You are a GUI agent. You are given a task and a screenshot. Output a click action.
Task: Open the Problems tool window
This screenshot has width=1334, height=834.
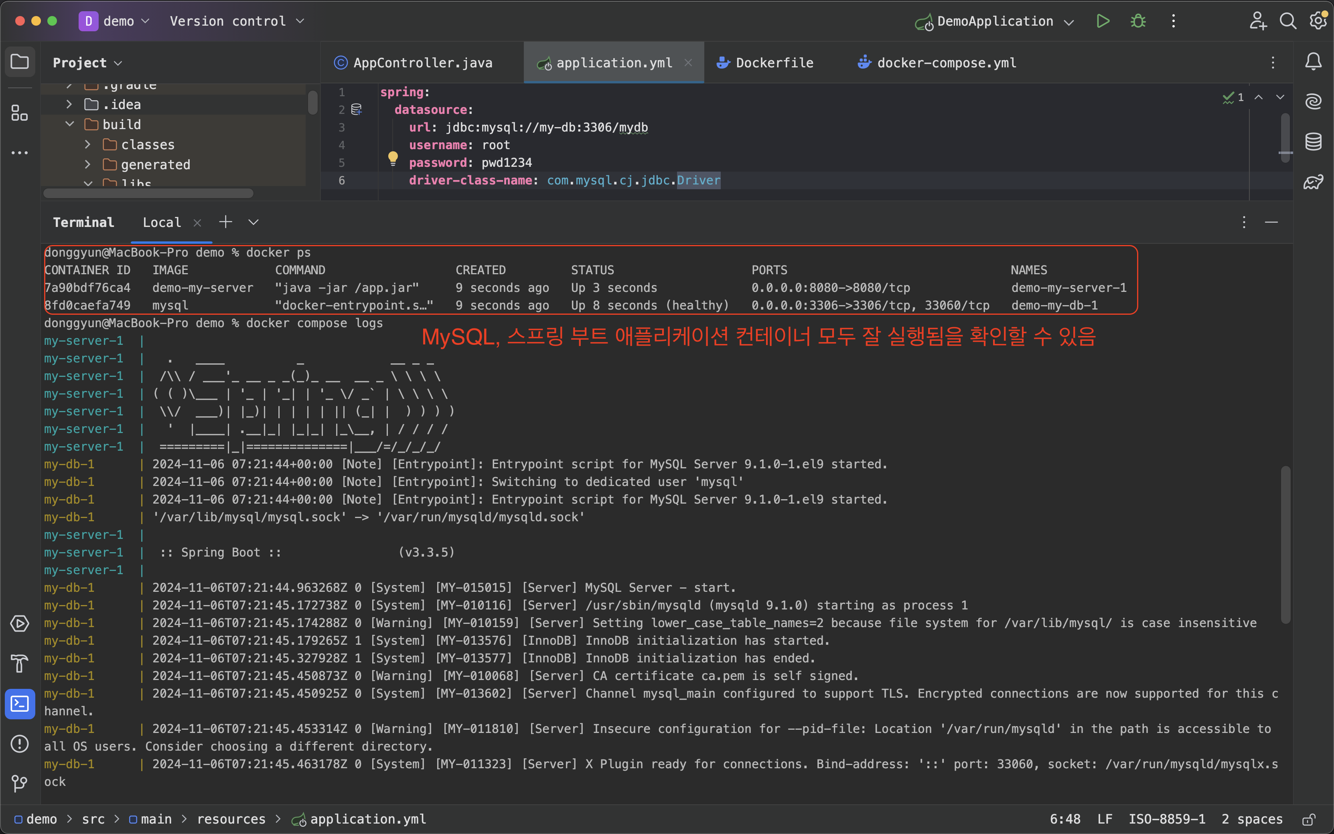pos(20,743)
